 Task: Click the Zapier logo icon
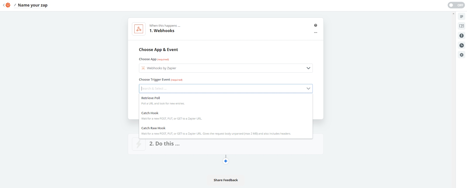coord(8,5)
